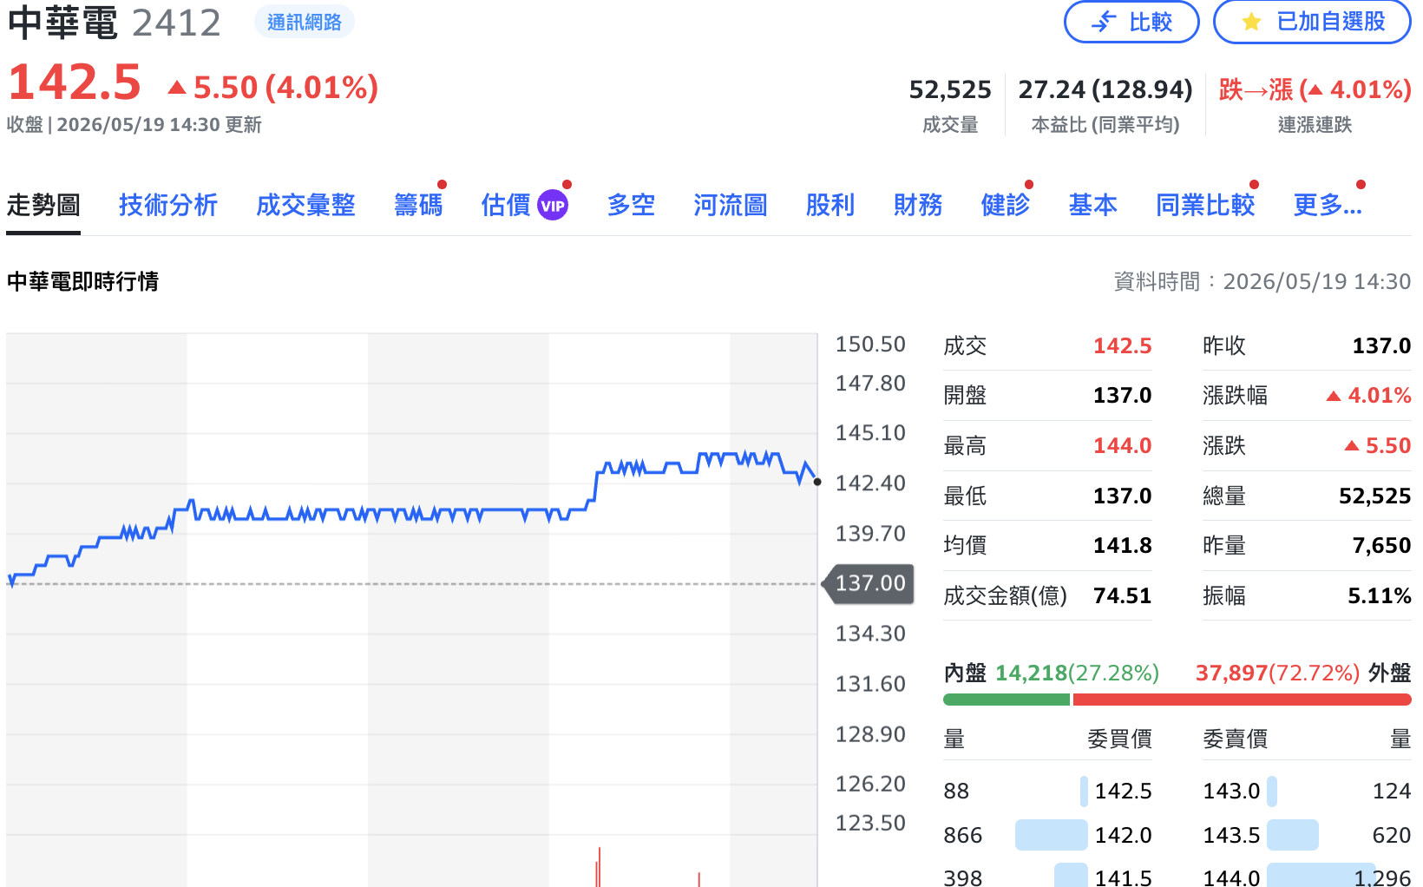Open the 股利 tab
Screen dimensions: 1423x887
[x=830, y=206]
